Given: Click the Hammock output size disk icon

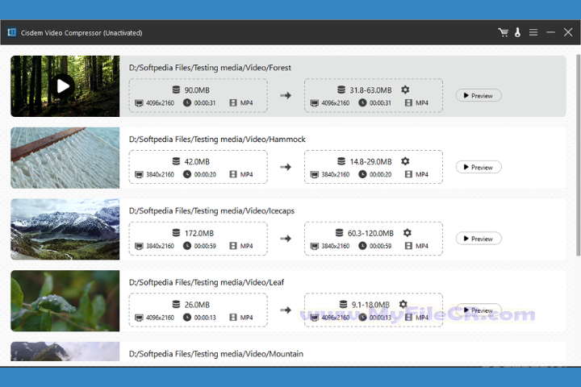Looking at the screenshot, I should tap(341, 161).
